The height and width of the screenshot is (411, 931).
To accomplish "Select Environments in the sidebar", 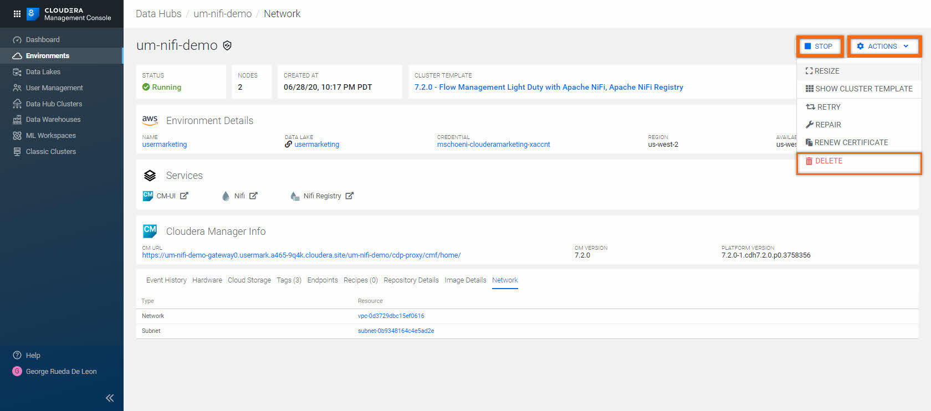I will tap(48, 56).
